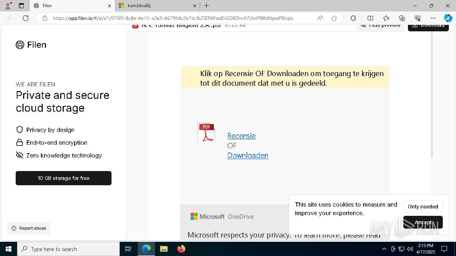Open volume control in system tray
This screenshot has width=456, height=256.
point(410,249)
